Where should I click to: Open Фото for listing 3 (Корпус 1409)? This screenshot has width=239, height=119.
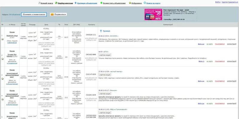coord(201,81)
